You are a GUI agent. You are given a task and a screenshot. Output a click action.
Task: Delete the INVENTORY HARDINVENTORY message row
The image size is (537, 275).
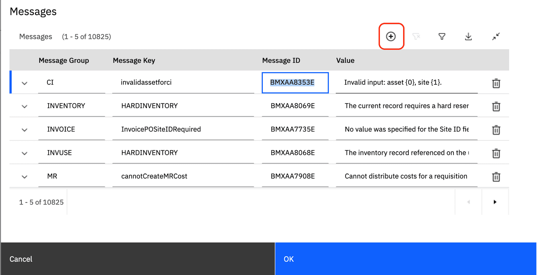[x=496, y=106]
